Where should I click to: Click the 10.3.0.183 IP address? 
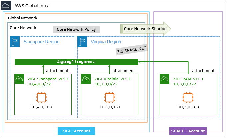click(188, 107)
